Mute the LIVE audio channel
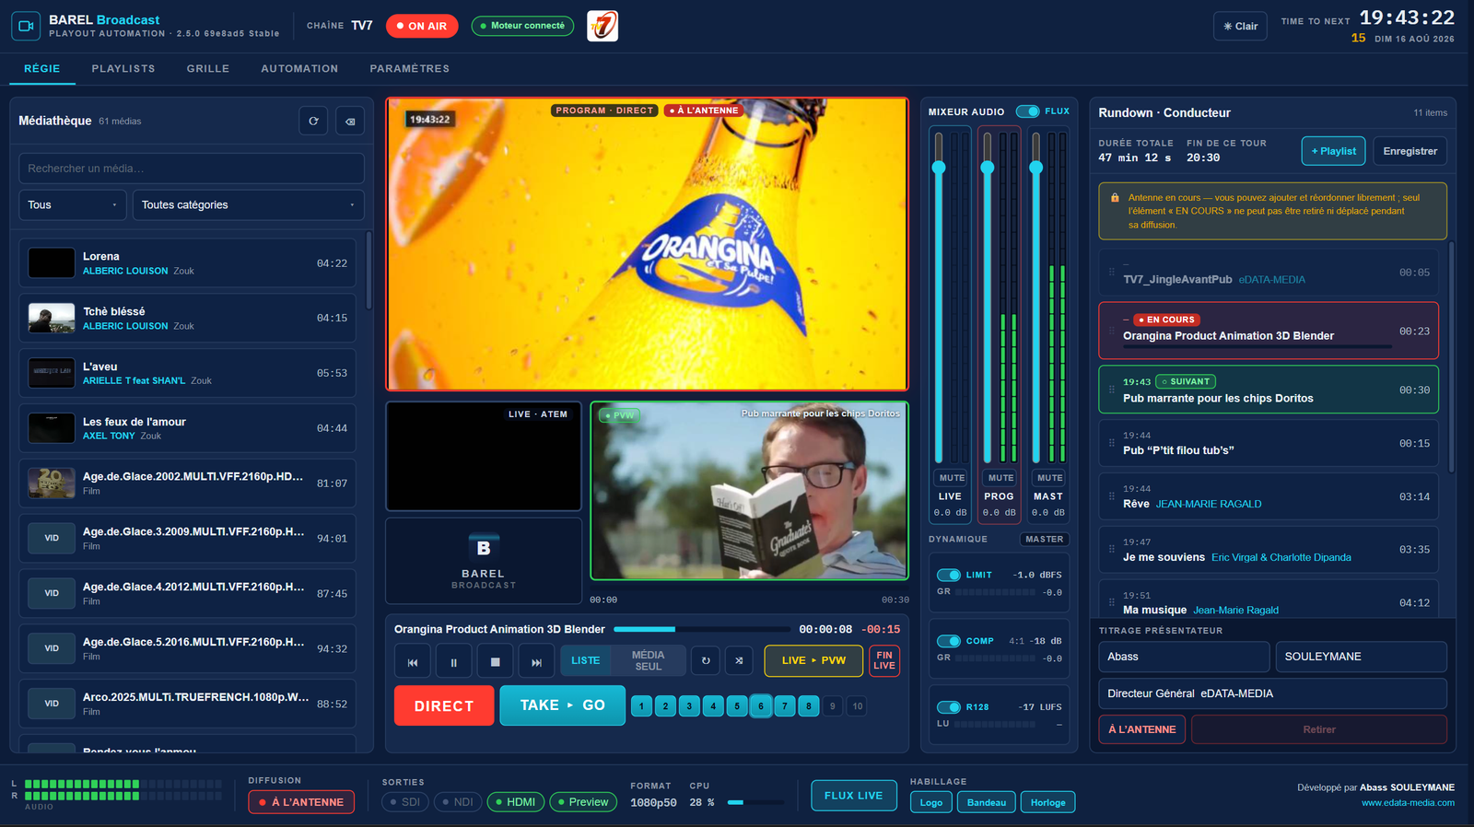 pyautogui.click(x=952, y=478)
